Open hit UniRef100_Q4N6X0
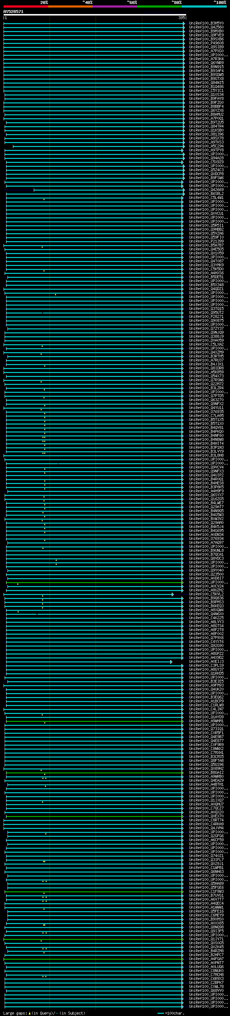 pos(206,614)
